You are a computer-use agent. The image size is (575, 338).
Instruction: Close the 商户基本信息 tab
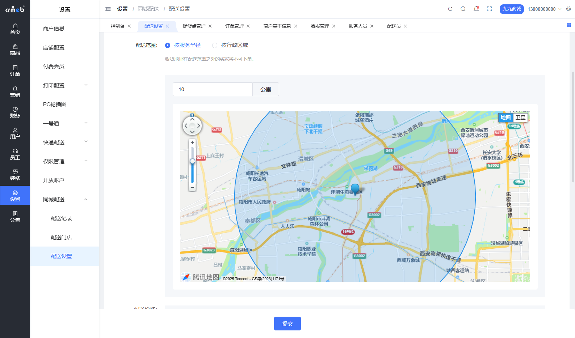(295, 26)
